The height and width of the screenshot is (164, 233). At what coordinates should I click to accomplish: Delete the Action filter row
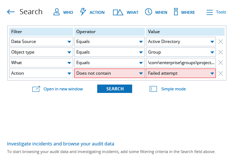point(221,73)
